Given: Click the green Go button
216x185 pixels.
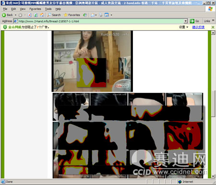Looking at the screenshot, I should 194,21.
